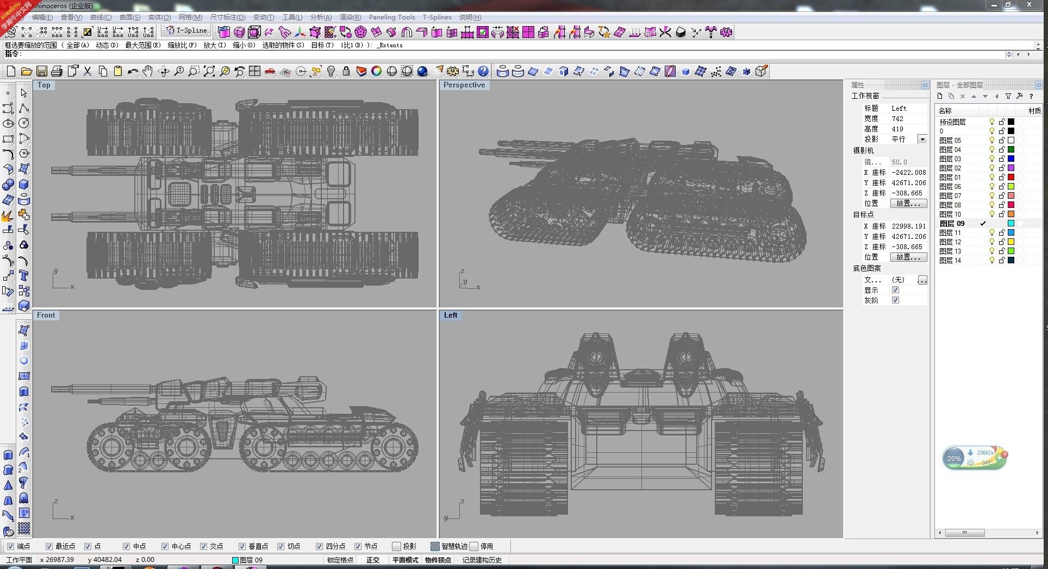Open the 图层 09 status bar layer selector
Viewport: 1048px width, 569px height.
point(247,560)
